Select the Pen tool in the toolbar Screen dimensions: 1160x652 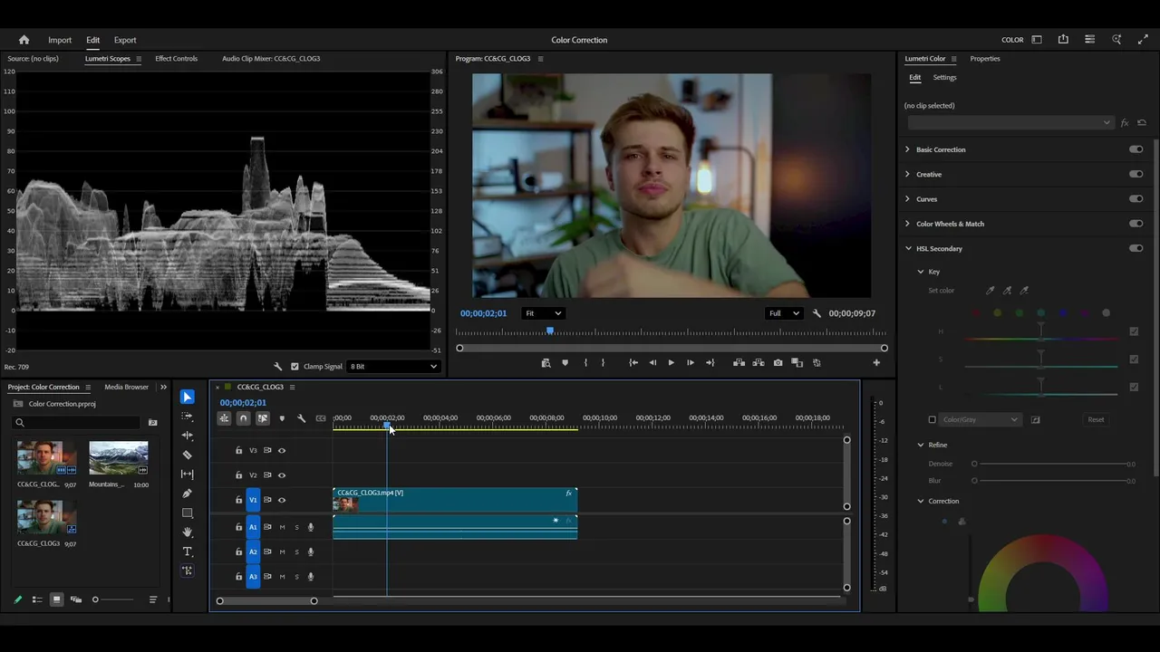pyautogui.click(x=188, y=494)
